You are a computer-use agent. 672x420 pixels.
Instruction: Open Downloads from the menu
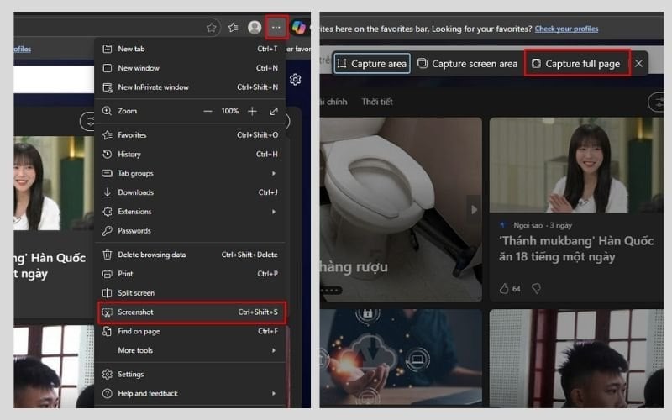pyautogui.click(x=191, y=192)
